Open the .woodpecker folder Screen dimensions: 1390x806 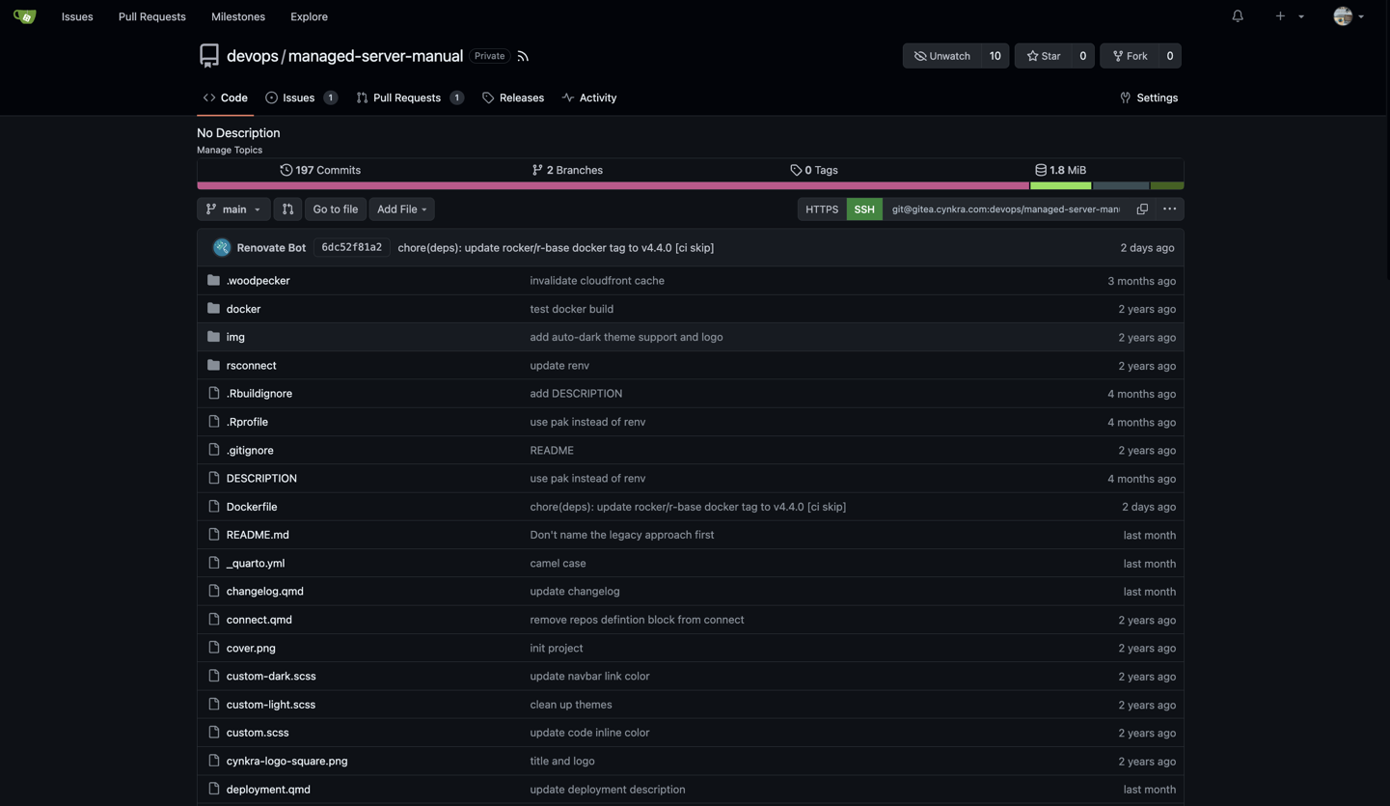(x=258, y=281)
